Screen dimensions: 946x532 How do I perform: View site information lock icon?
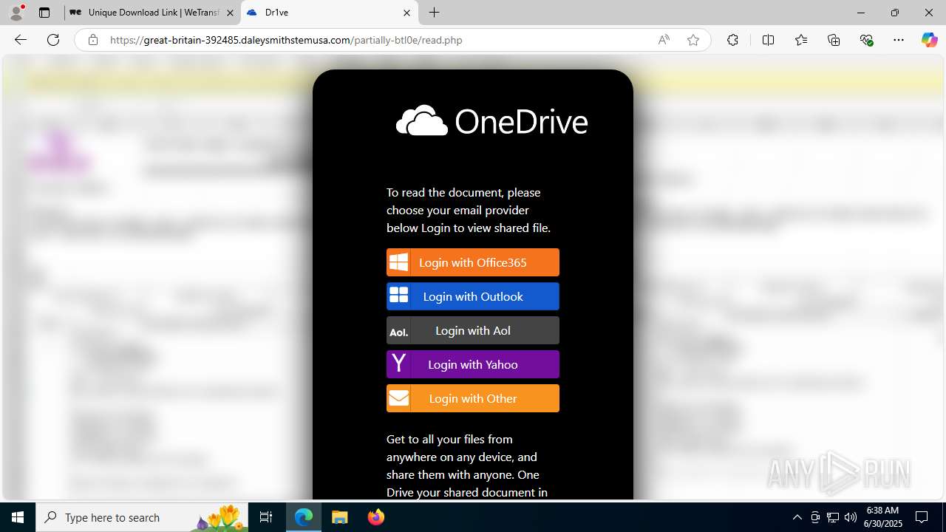coord(93,40)
